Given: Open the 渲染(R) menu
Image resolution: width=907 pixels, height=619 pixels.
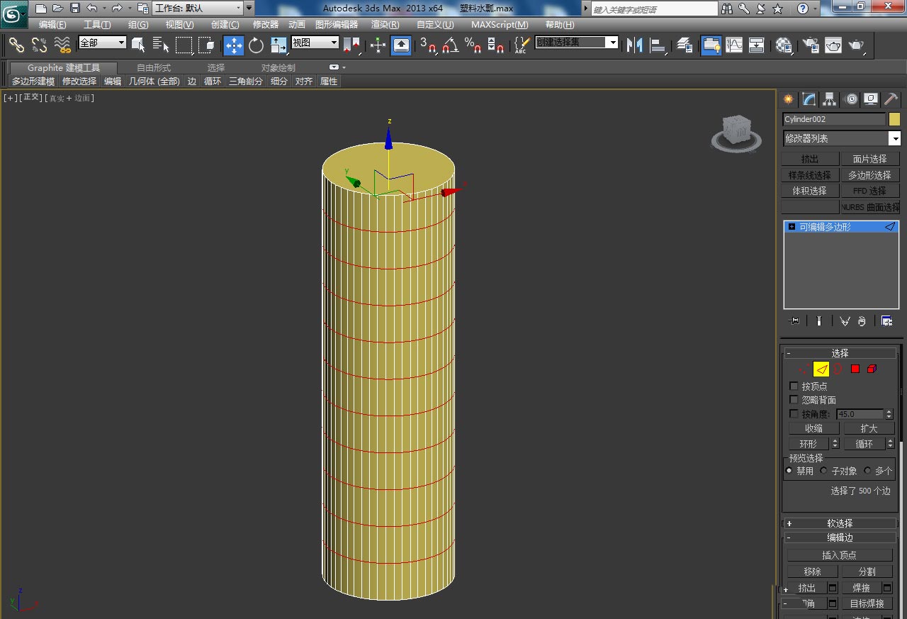Looking at the screenshot, I should [385, 25].
